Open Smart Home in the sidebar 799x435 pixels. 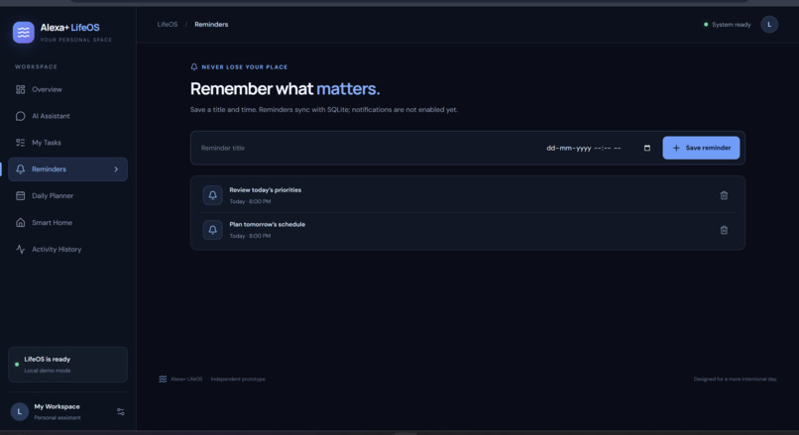point(67,223)
